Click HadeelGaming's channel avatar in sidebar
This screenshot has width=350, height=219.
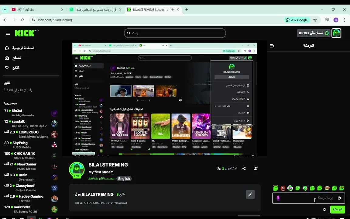tap(54, 199)
